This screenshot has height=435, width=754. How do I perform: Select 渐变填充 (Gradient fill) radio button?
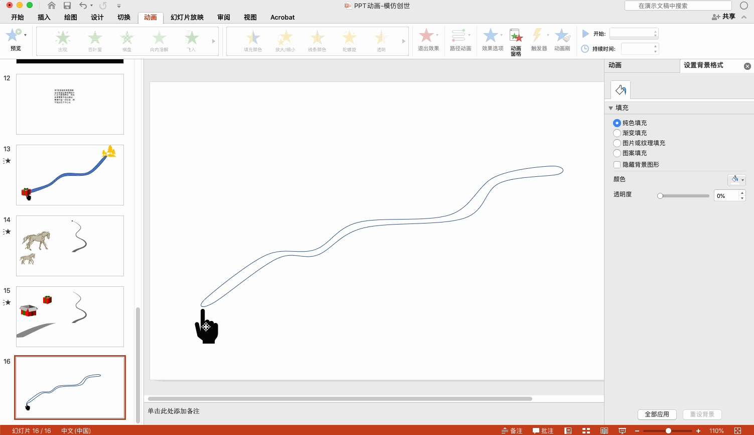click(x=617, y=133)
